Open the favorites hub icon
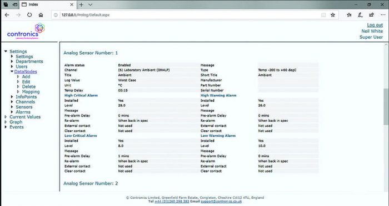389x206 pixels. point(349,15)
